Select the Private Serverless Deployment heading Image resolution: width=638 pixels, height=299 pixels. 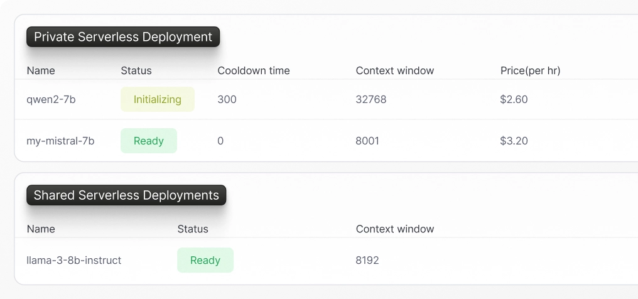123,37
